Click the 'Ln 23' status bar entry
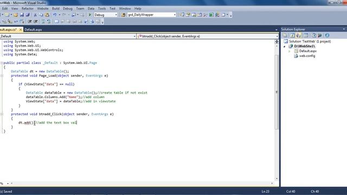The image size is (347, 195). coord(265,191)
